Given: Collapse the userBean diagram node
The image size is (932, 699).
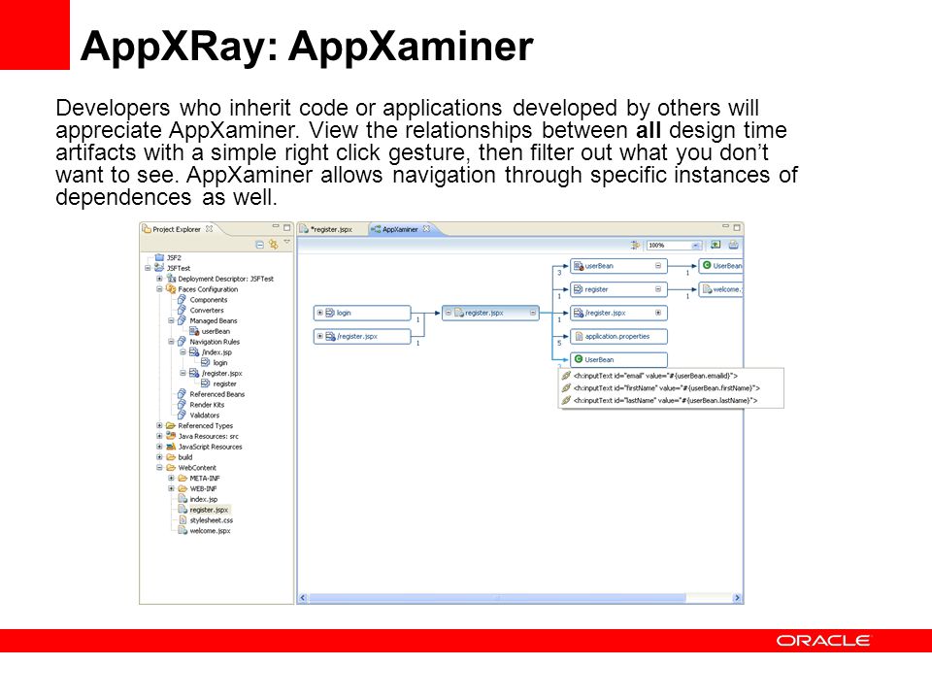Looking at the screenshot, I should (x=658, y=266).
